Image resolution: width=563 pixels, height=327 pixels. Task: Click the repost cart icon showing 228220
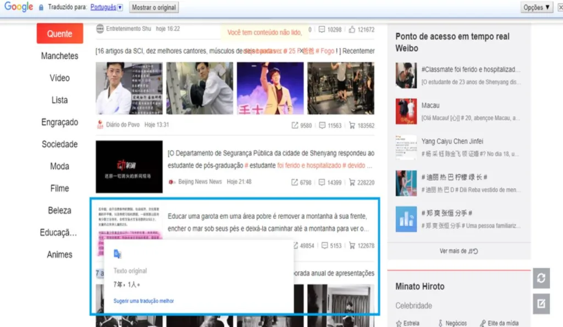(x=352, y=182)
